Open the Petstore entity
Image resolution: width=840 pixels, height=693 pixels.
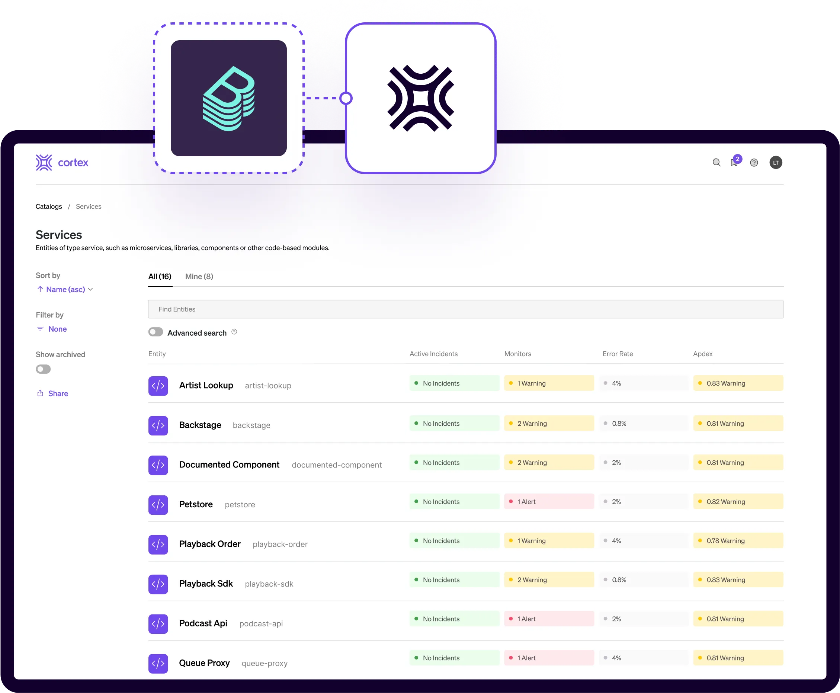tap(196, 504)
